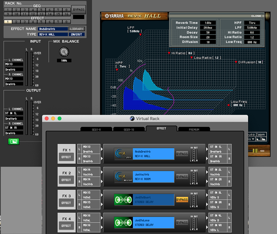Click the REV-X ROOM icon in FX 2
The width and height of the screenshot is (277, 234).
coord(123,177)
